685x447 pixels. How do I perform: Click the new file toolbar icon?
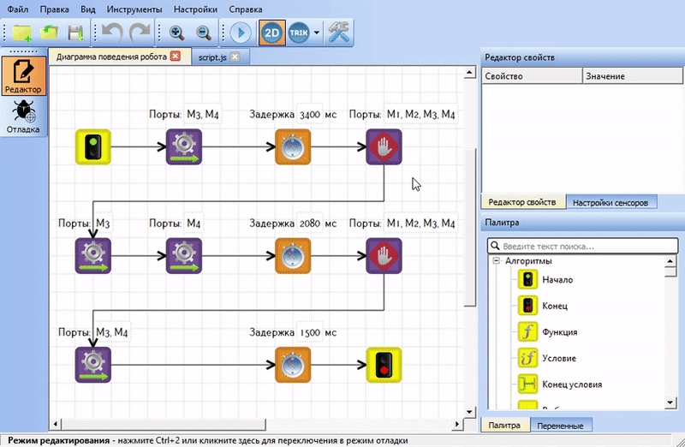[21, 33]
